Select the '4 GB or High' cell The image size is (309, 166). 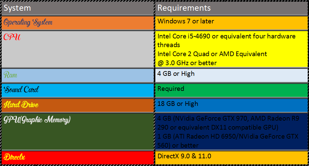coord(231,75)
